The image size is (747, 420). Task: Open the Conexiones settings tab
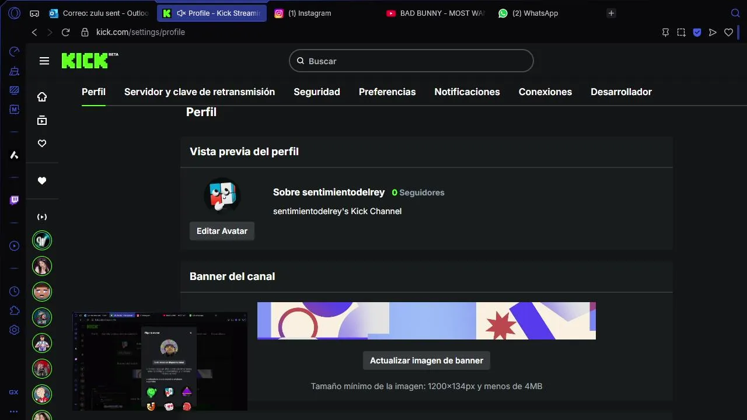[x=545, y=92]
